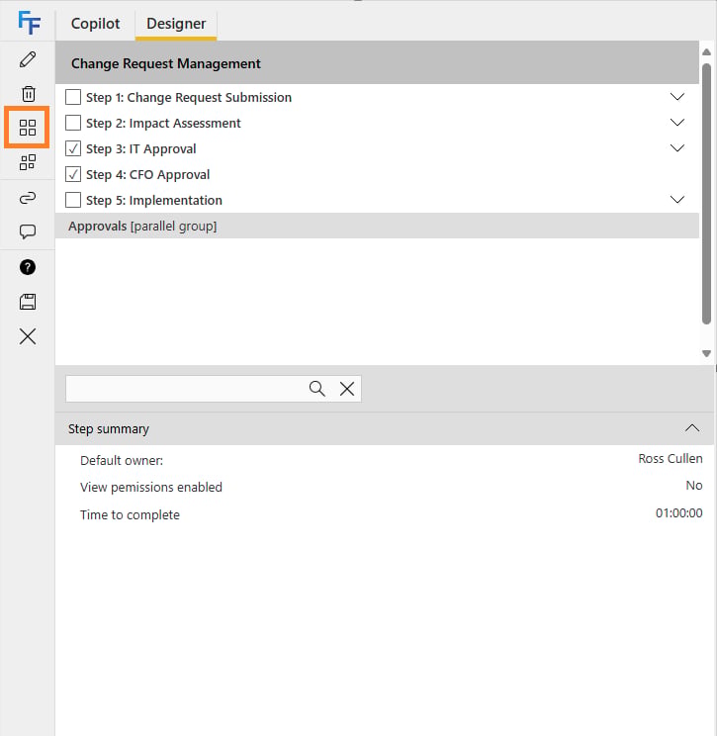
Task: Collapse the Step summary section
Action: tap(692, 428)
